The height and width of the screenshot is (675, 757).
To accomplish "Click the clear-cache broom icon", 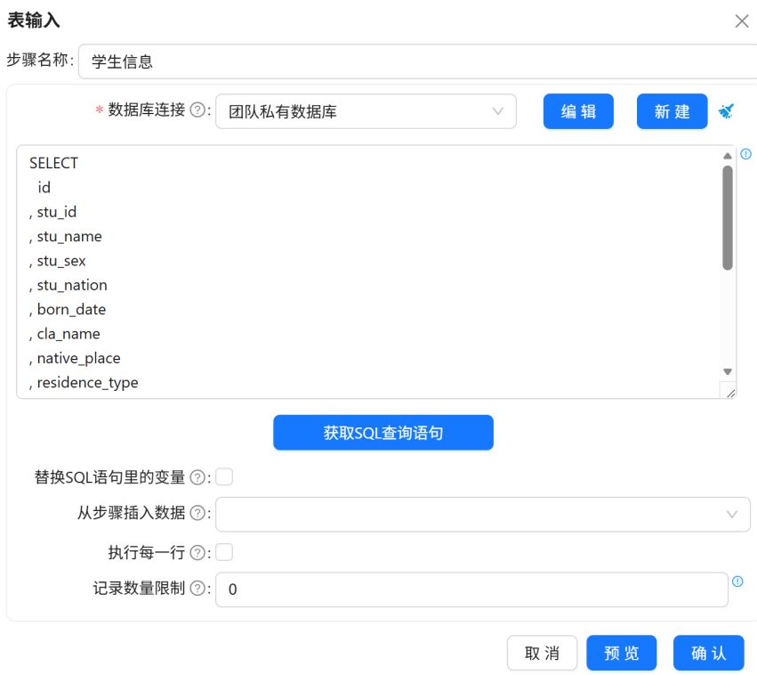I will pos(726,111).
